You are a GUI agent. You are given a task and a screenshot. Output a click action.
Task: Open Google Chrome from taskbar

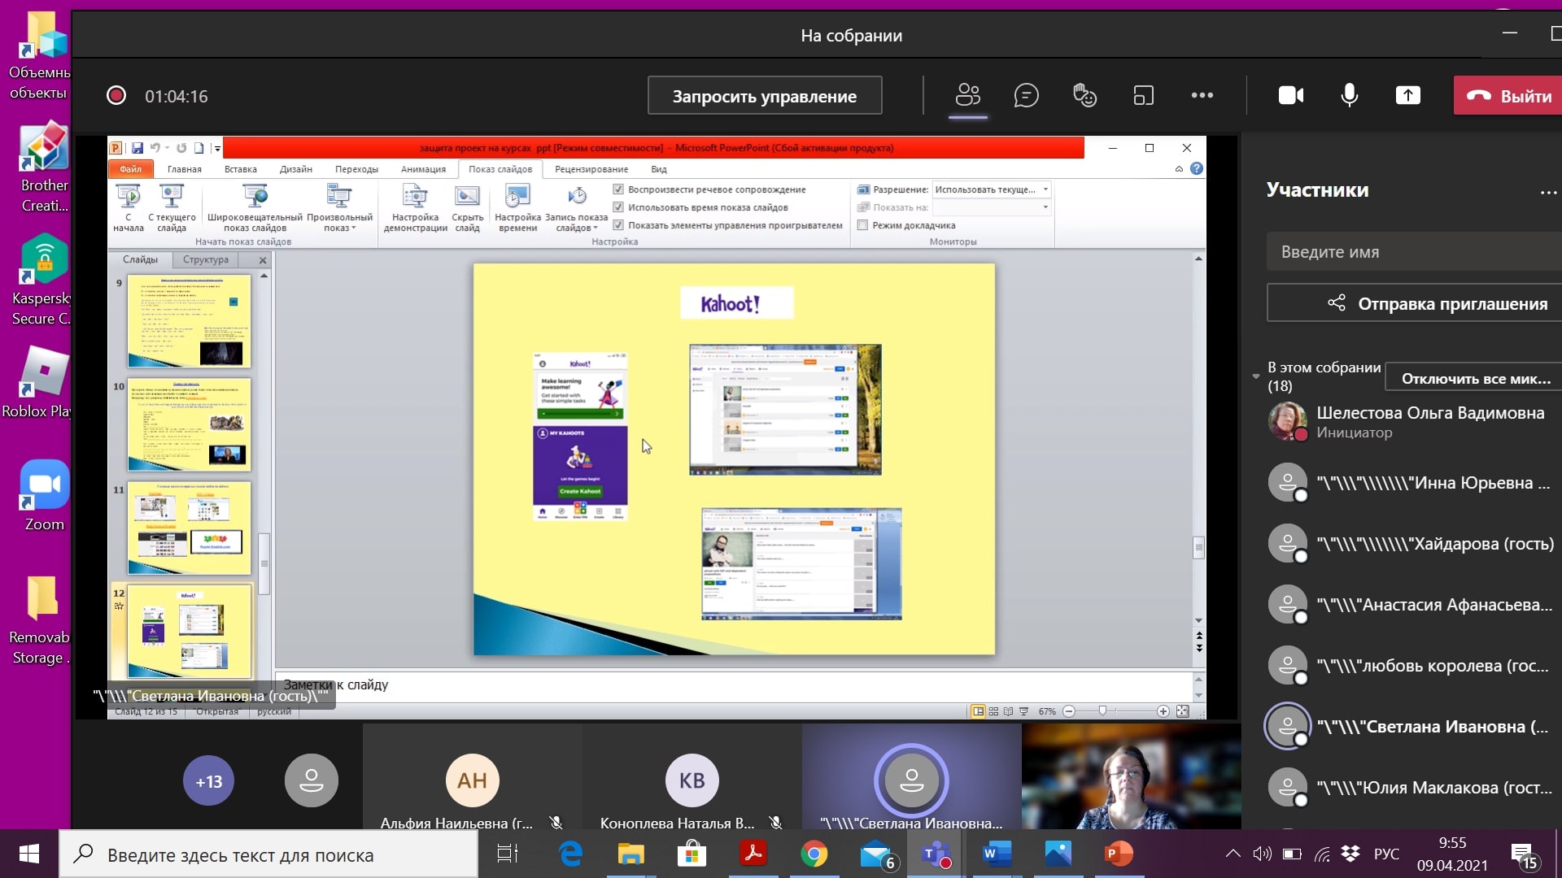pyautogui.click(x=814, y=854)
